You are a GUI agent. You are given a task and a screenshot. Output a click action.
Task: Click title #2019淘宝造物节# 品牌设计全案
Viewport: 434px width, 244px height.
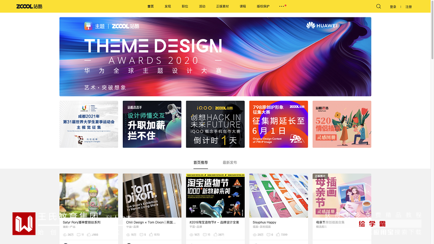pos(214,222)
